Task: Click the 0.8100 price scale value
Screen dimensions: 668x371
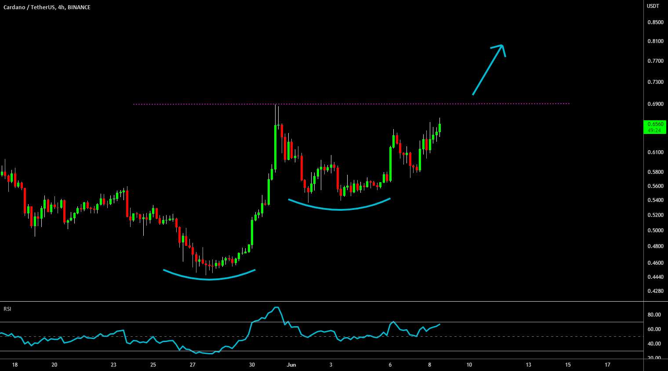Action: point(655,41)
